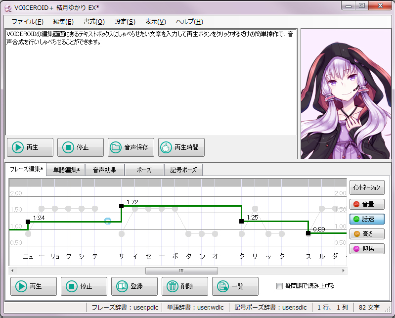
Task: Click speed control point labeled 1.25
Action: [x=242, y=221]
